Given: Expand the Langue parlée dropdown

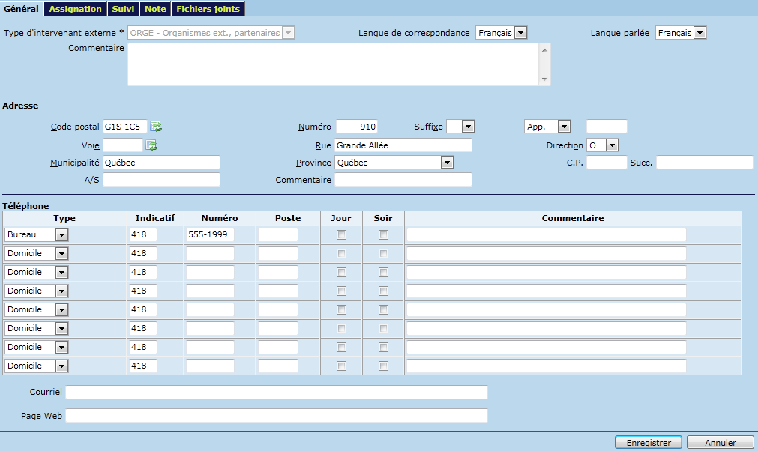Looking at the screenshot, I should click(700, 33).
